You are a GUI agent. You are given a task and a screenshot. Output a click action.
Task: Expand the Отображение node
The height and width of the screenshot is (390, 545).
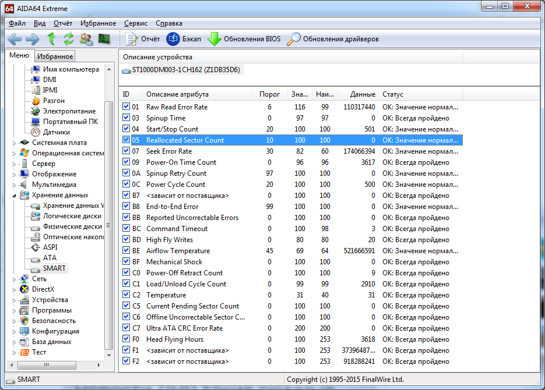click(14, 174)
